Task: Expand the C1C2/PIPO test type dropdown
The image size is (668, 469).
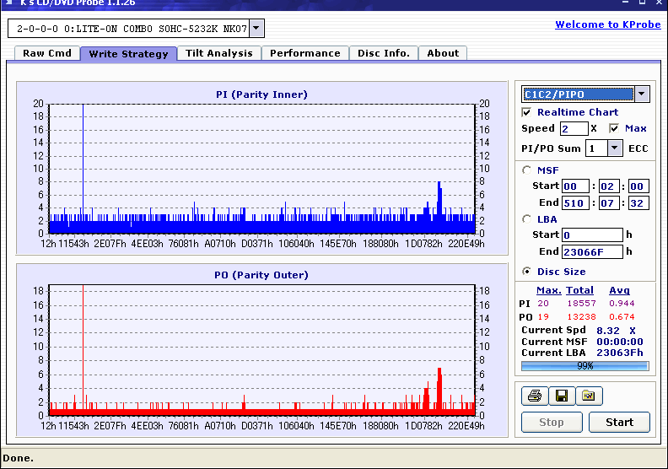Action: tap(641, 94)
